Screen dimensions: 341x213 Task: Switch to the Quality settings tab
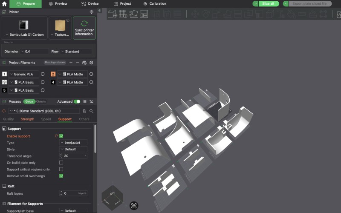(x=9, y=119)
